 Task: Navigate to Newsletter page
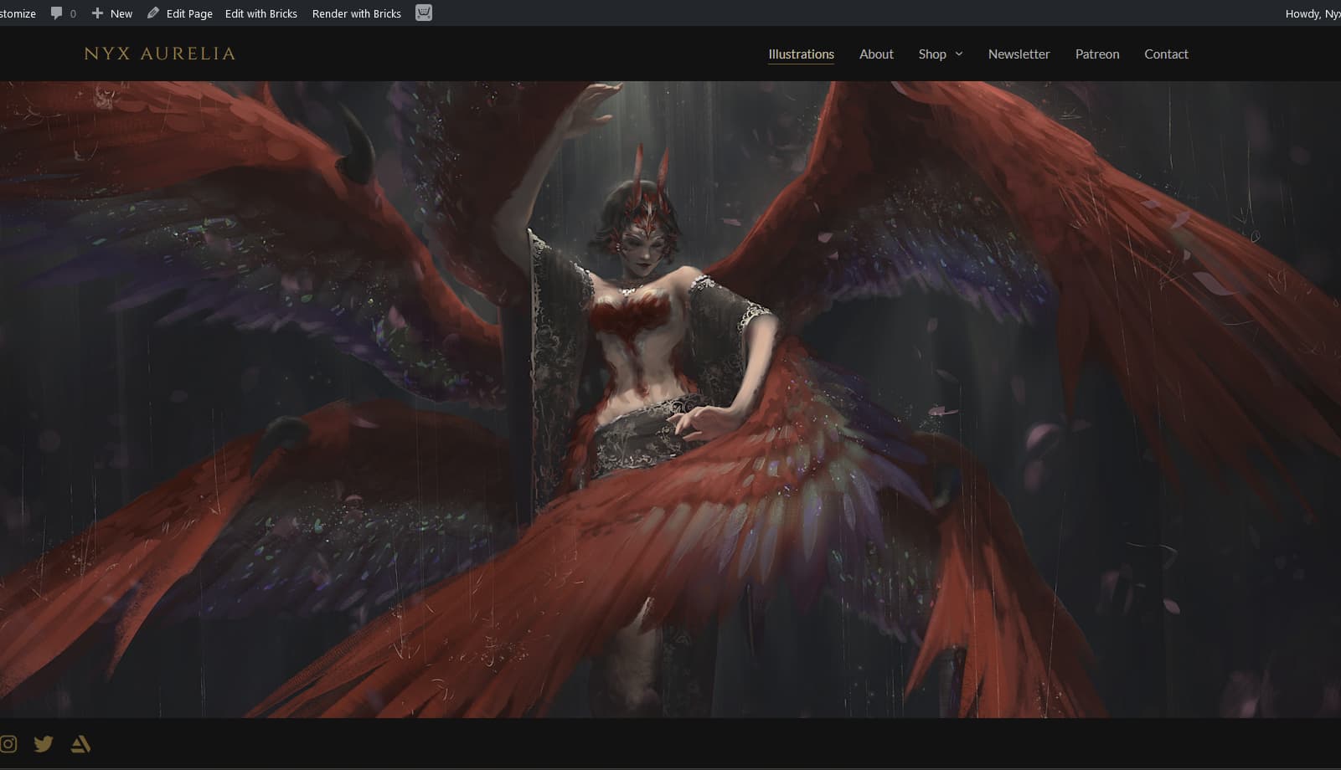pyautogui.click(x=1019, y=54)
